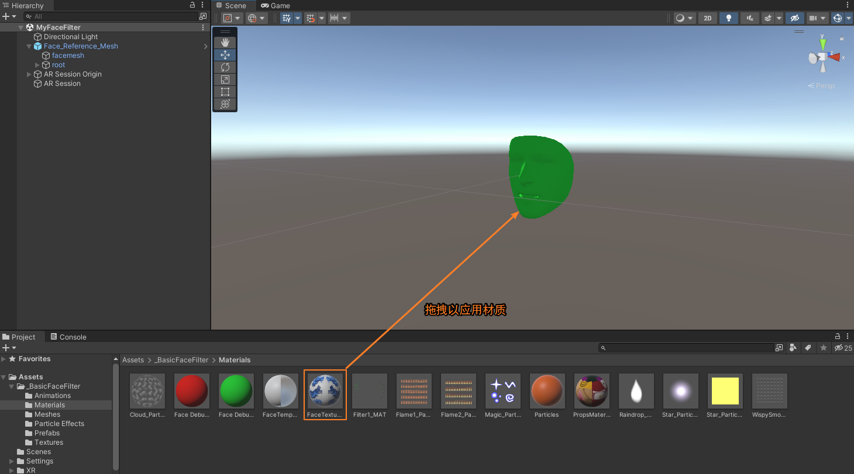Switch to the Game tab
The image size is (854, 474).
tap(276, 5)
